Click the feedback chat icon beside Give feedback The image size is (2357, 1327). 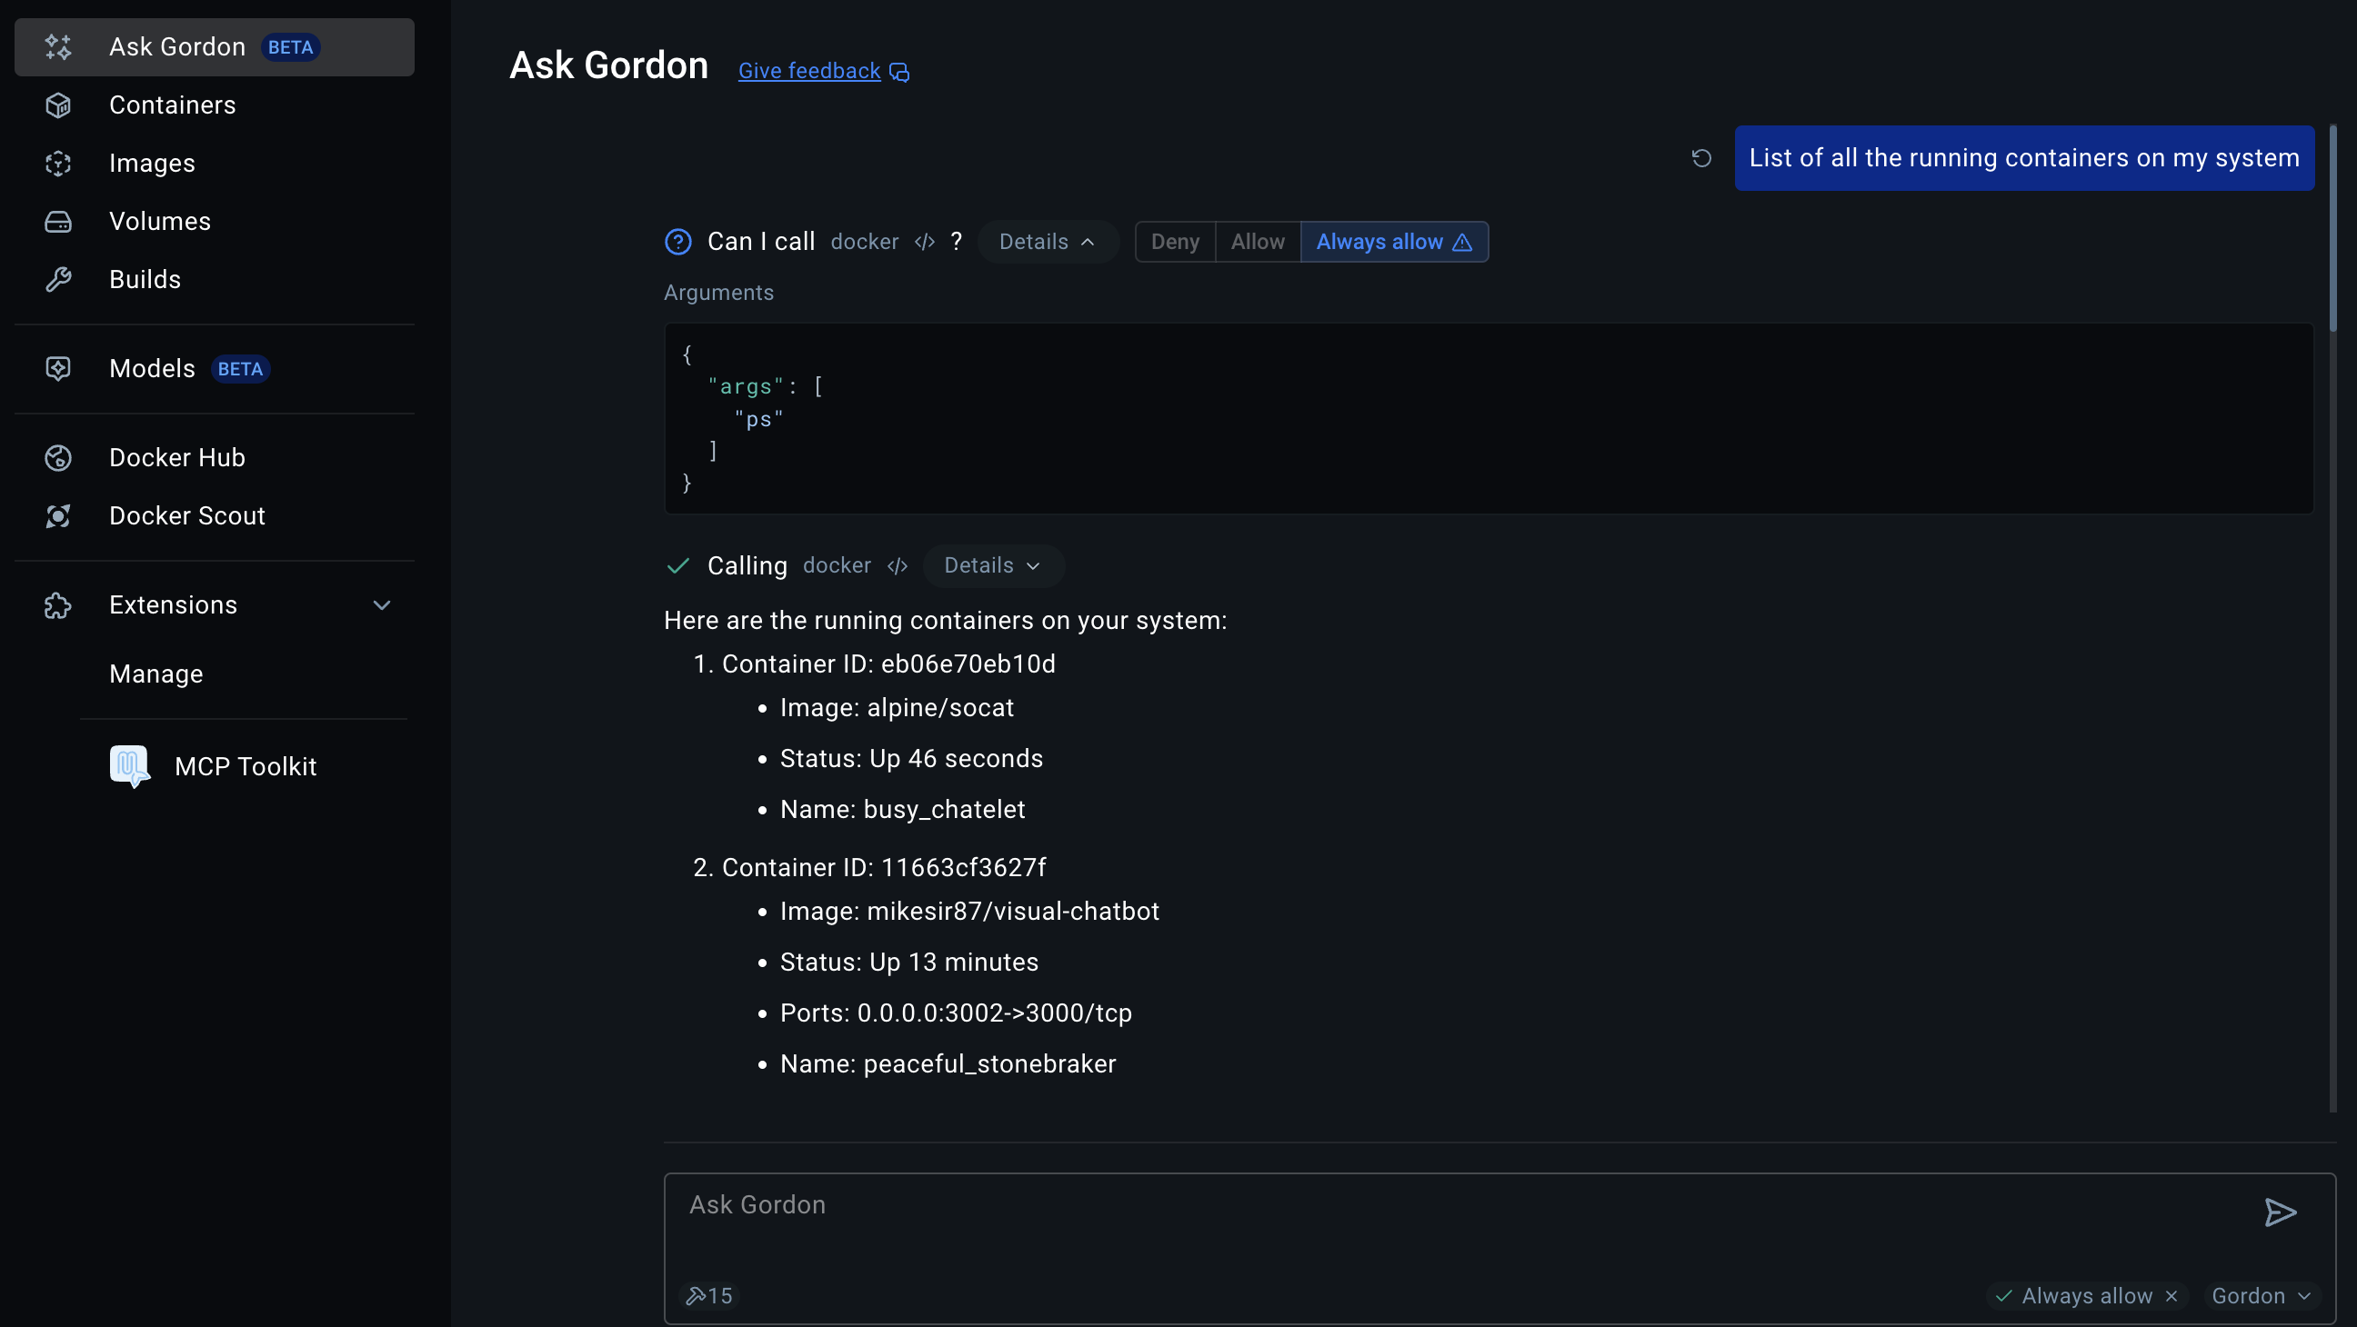click(x=899, y=71)
